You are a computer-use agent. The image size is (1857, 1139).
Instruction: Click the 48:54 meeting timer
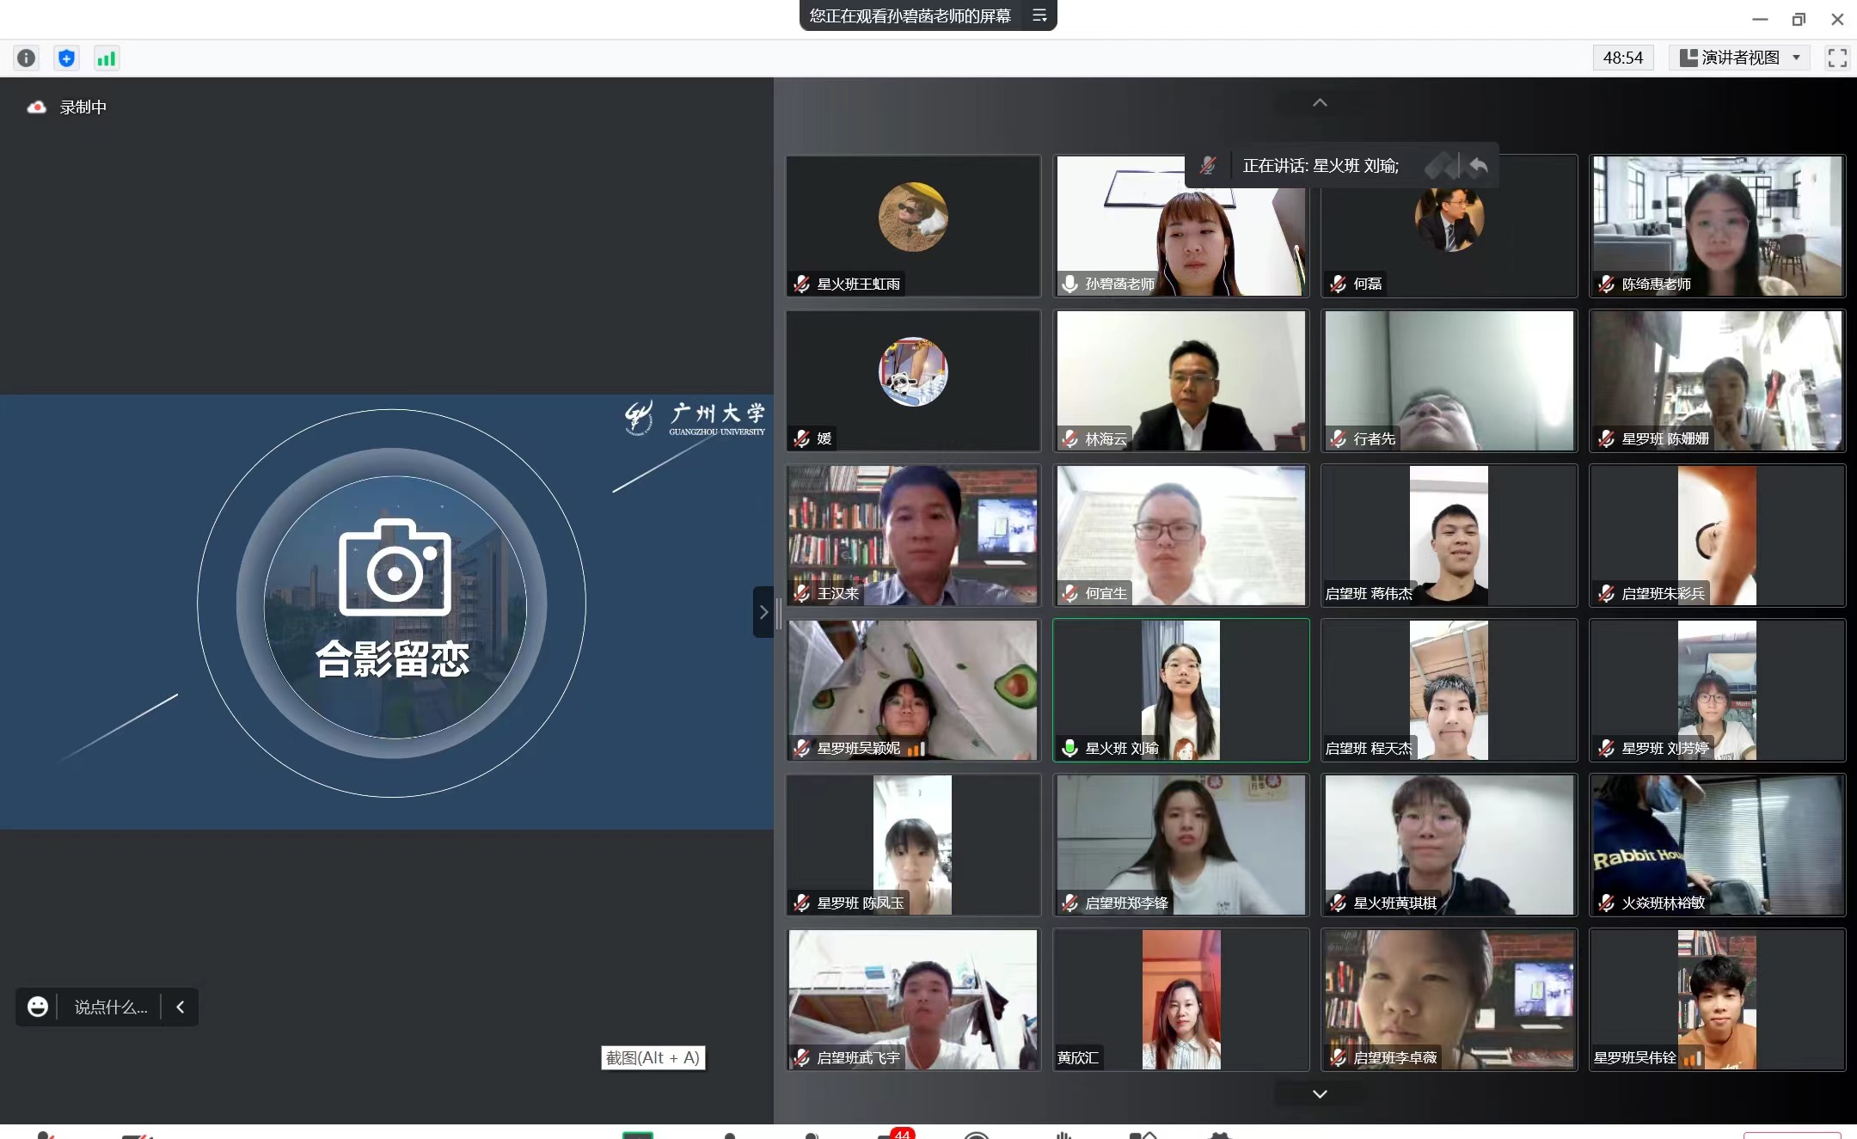tap(1622, 58)
